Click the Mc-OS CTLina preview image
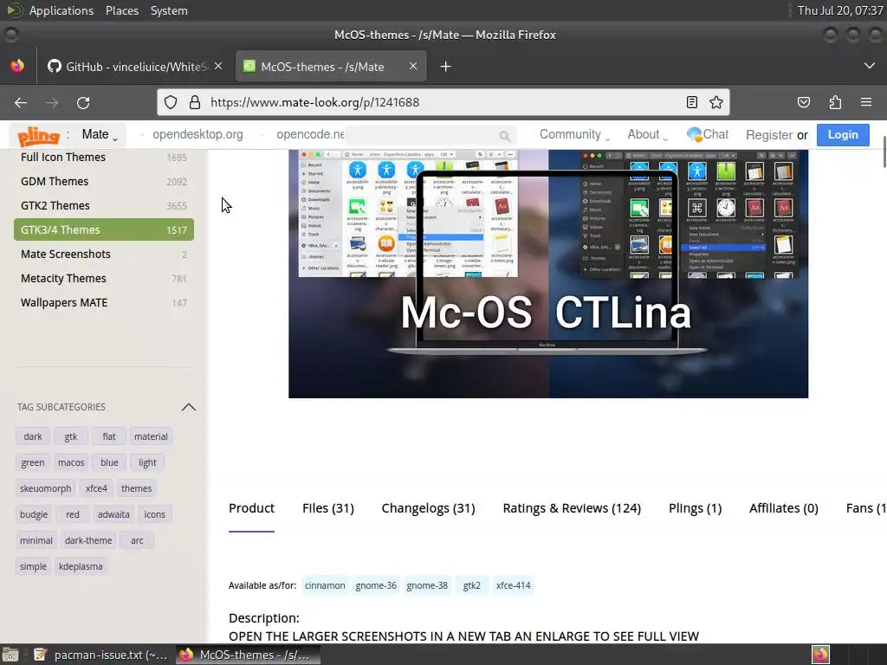 click(548, 274)
